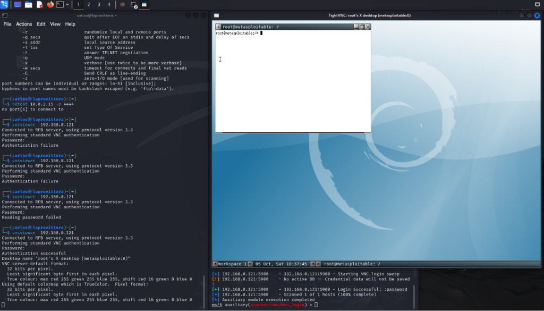Open the View menu in terminal
544x311 pixels.
coord(55,24)
